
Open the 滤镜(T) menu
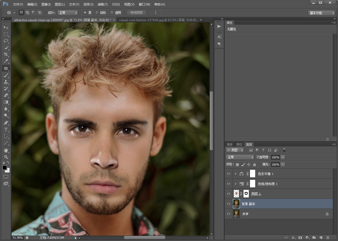pyautogui.click(x=102, y=4)
